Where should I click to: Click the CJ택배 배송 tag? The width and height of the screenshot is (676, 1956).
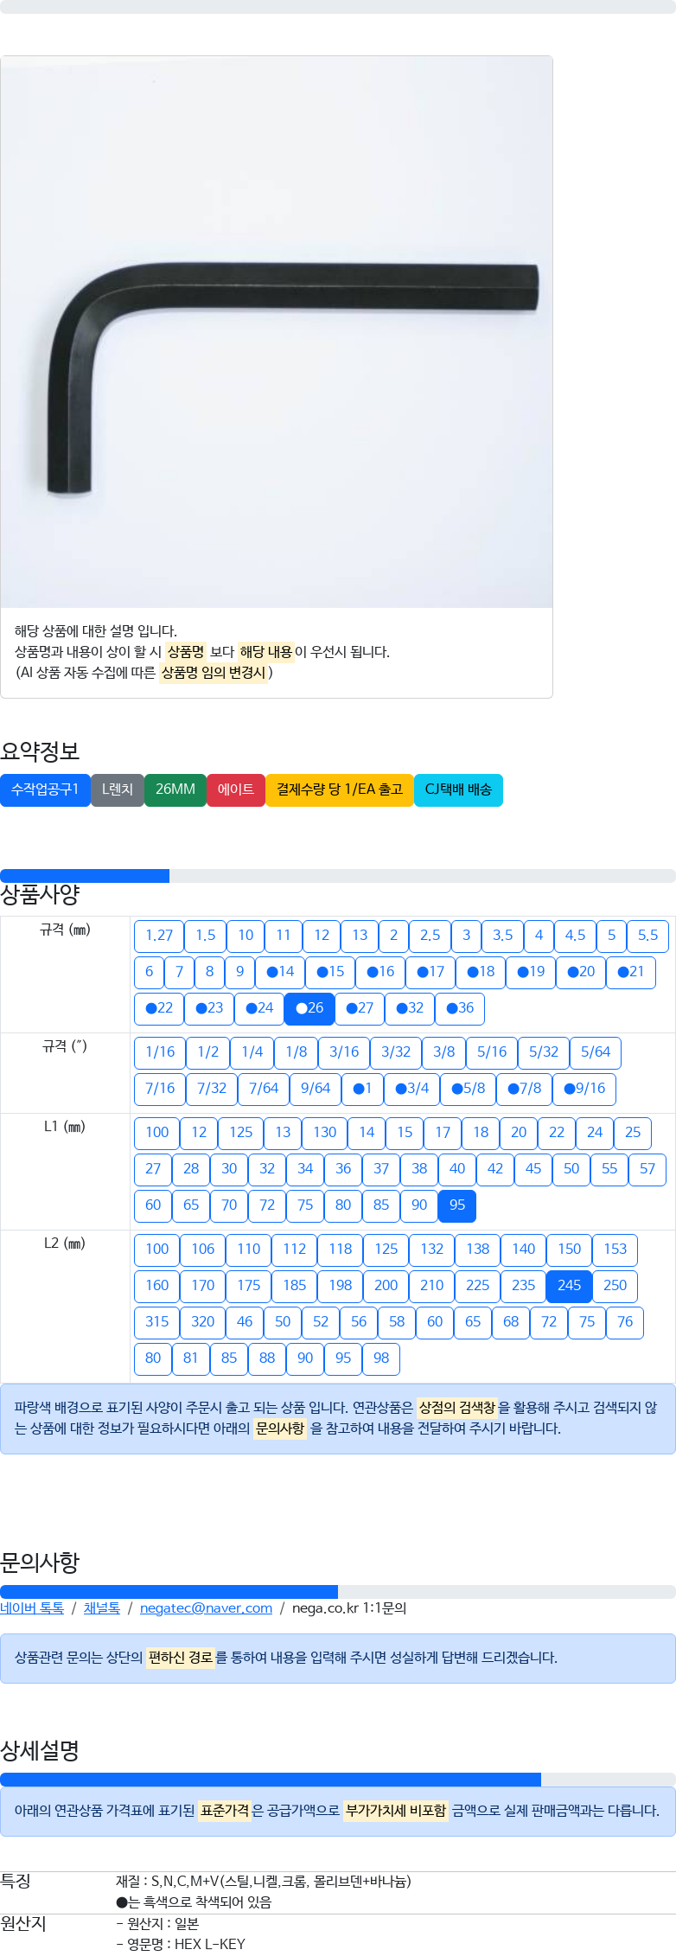pyautogui.click(x=458, y=789)
